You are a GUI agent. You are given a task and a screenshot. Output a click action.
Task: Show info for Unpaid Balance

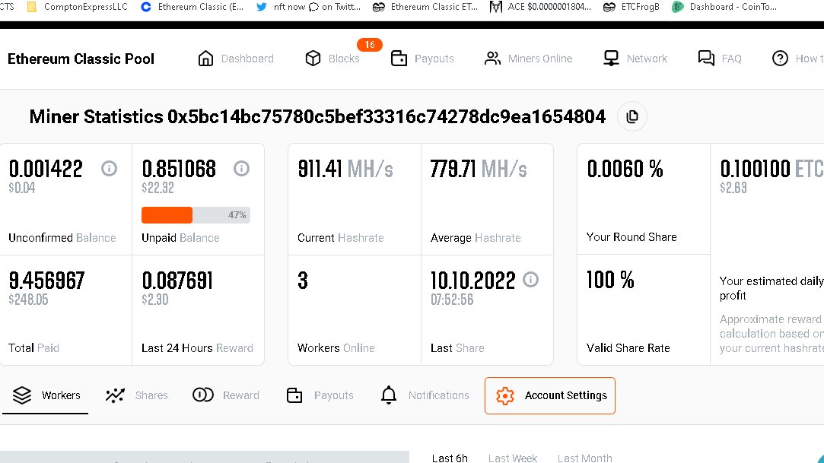pyautogui.click(x=241, y=169)
